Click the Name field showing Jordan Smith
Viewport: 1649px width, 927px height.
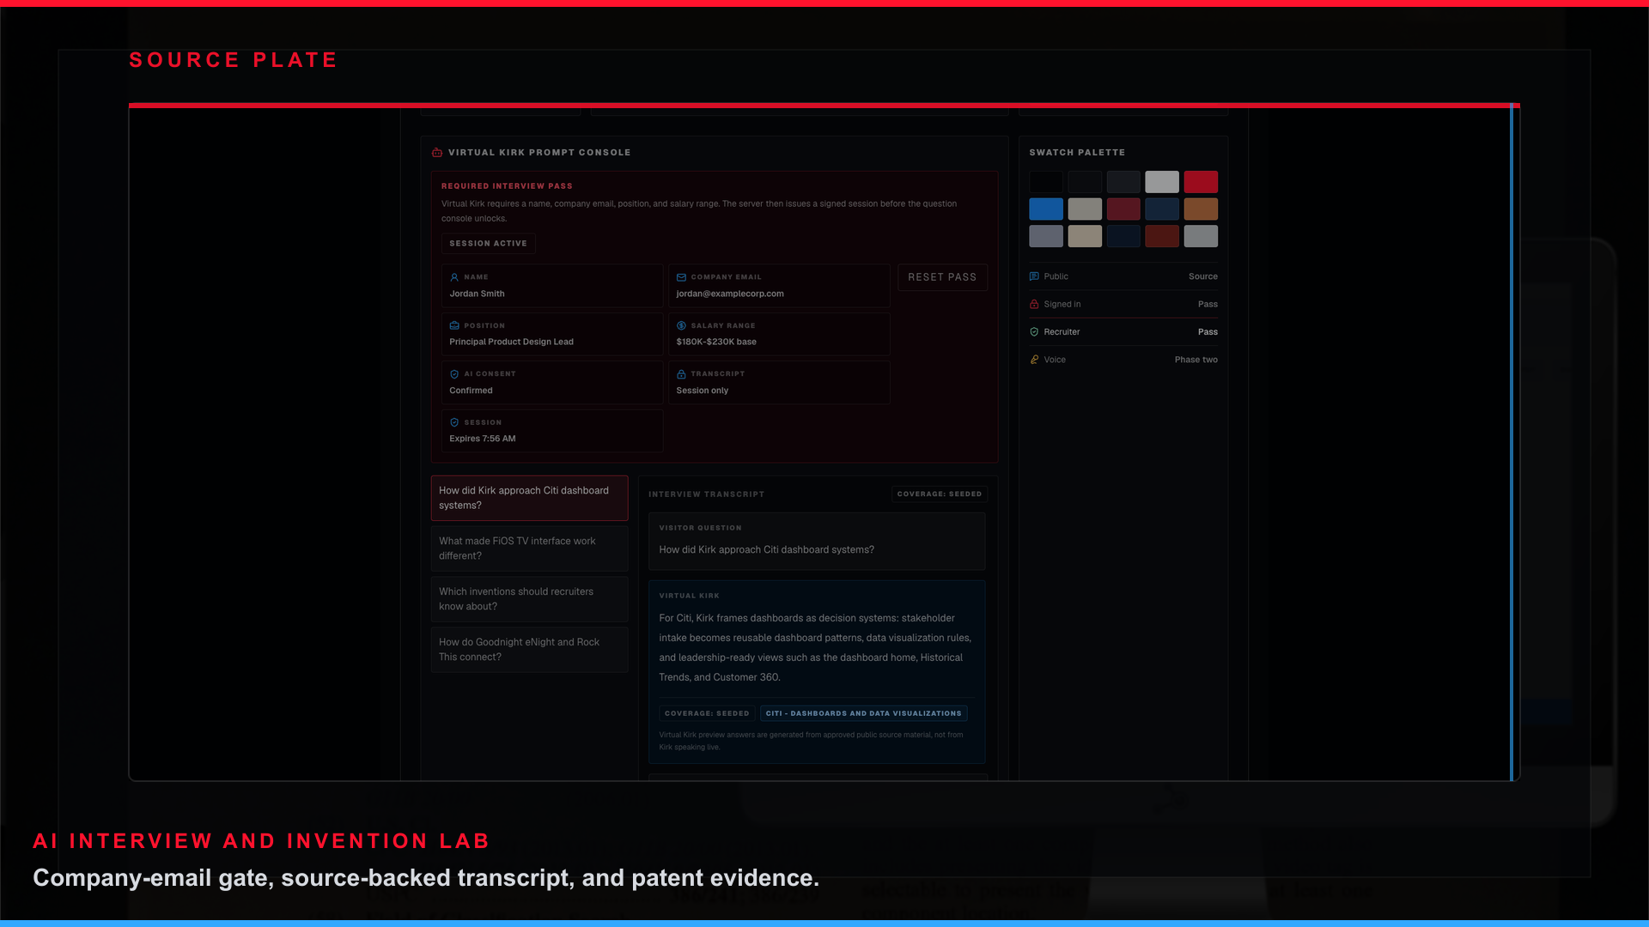point(552,286)
